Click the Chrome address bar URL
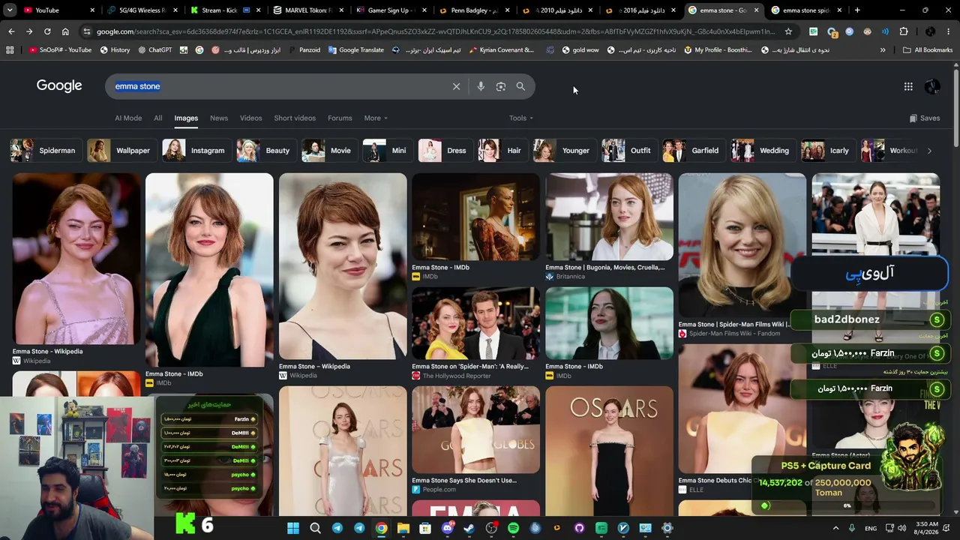Image resolution: width=960 pixels, height=540 pixels. click(x=435, y=31)
